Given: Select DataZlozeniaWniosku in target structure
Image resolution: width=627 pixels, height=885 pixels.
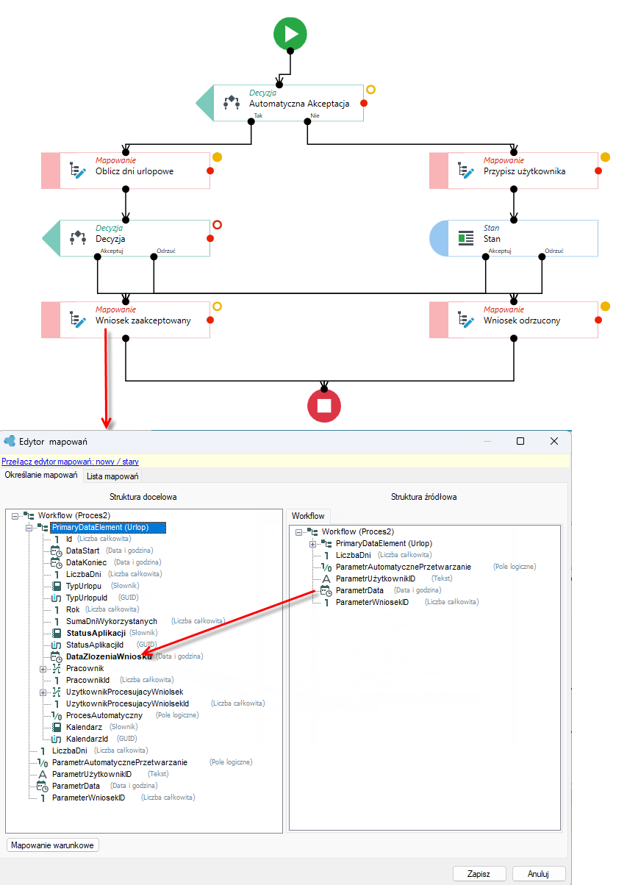Looking at the screenshot, I should point(109,656).
